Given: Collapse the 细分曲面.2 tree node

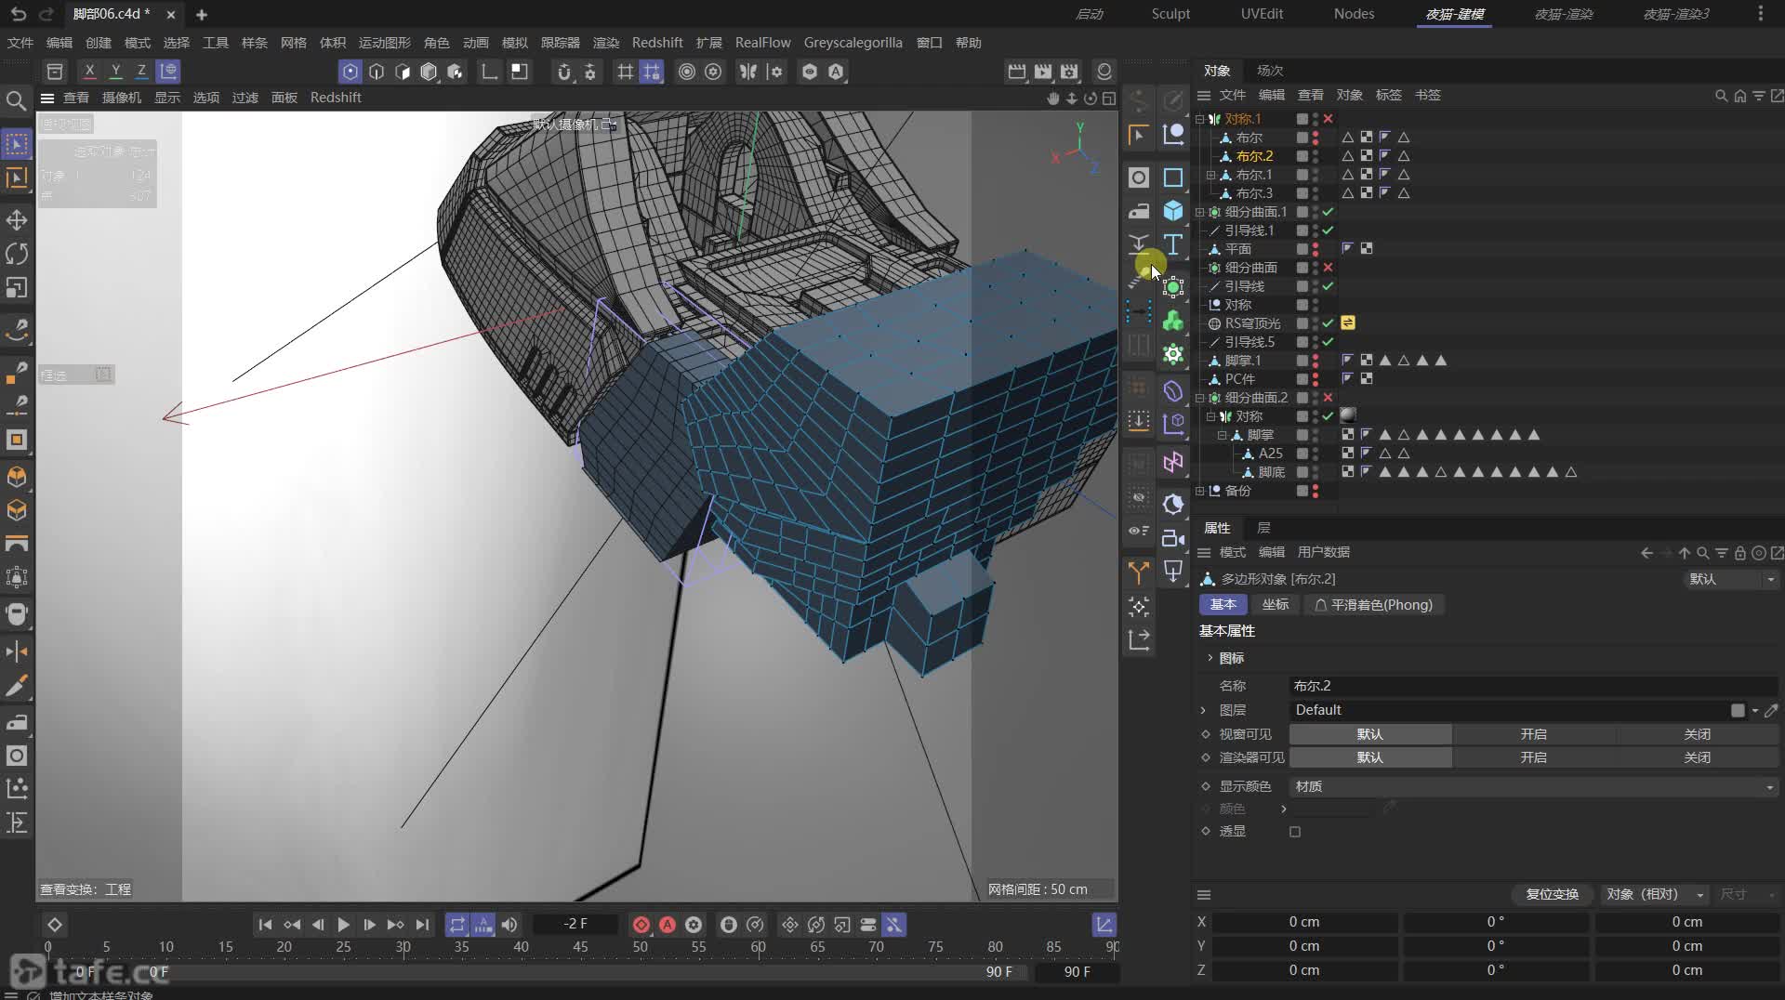Looking at the screenshot, I should pos(1199,398).
